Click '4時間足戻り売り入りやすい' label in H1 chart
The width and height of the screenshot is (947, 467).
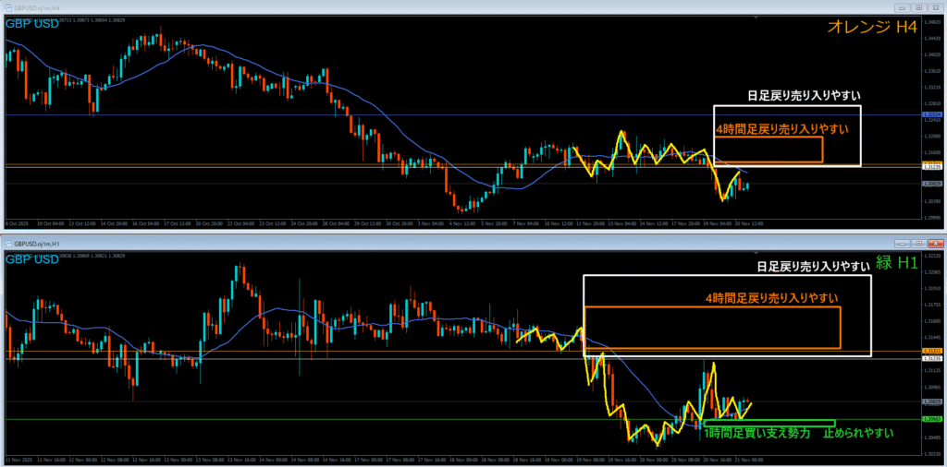pyautogui.click(x=771, y=297)
